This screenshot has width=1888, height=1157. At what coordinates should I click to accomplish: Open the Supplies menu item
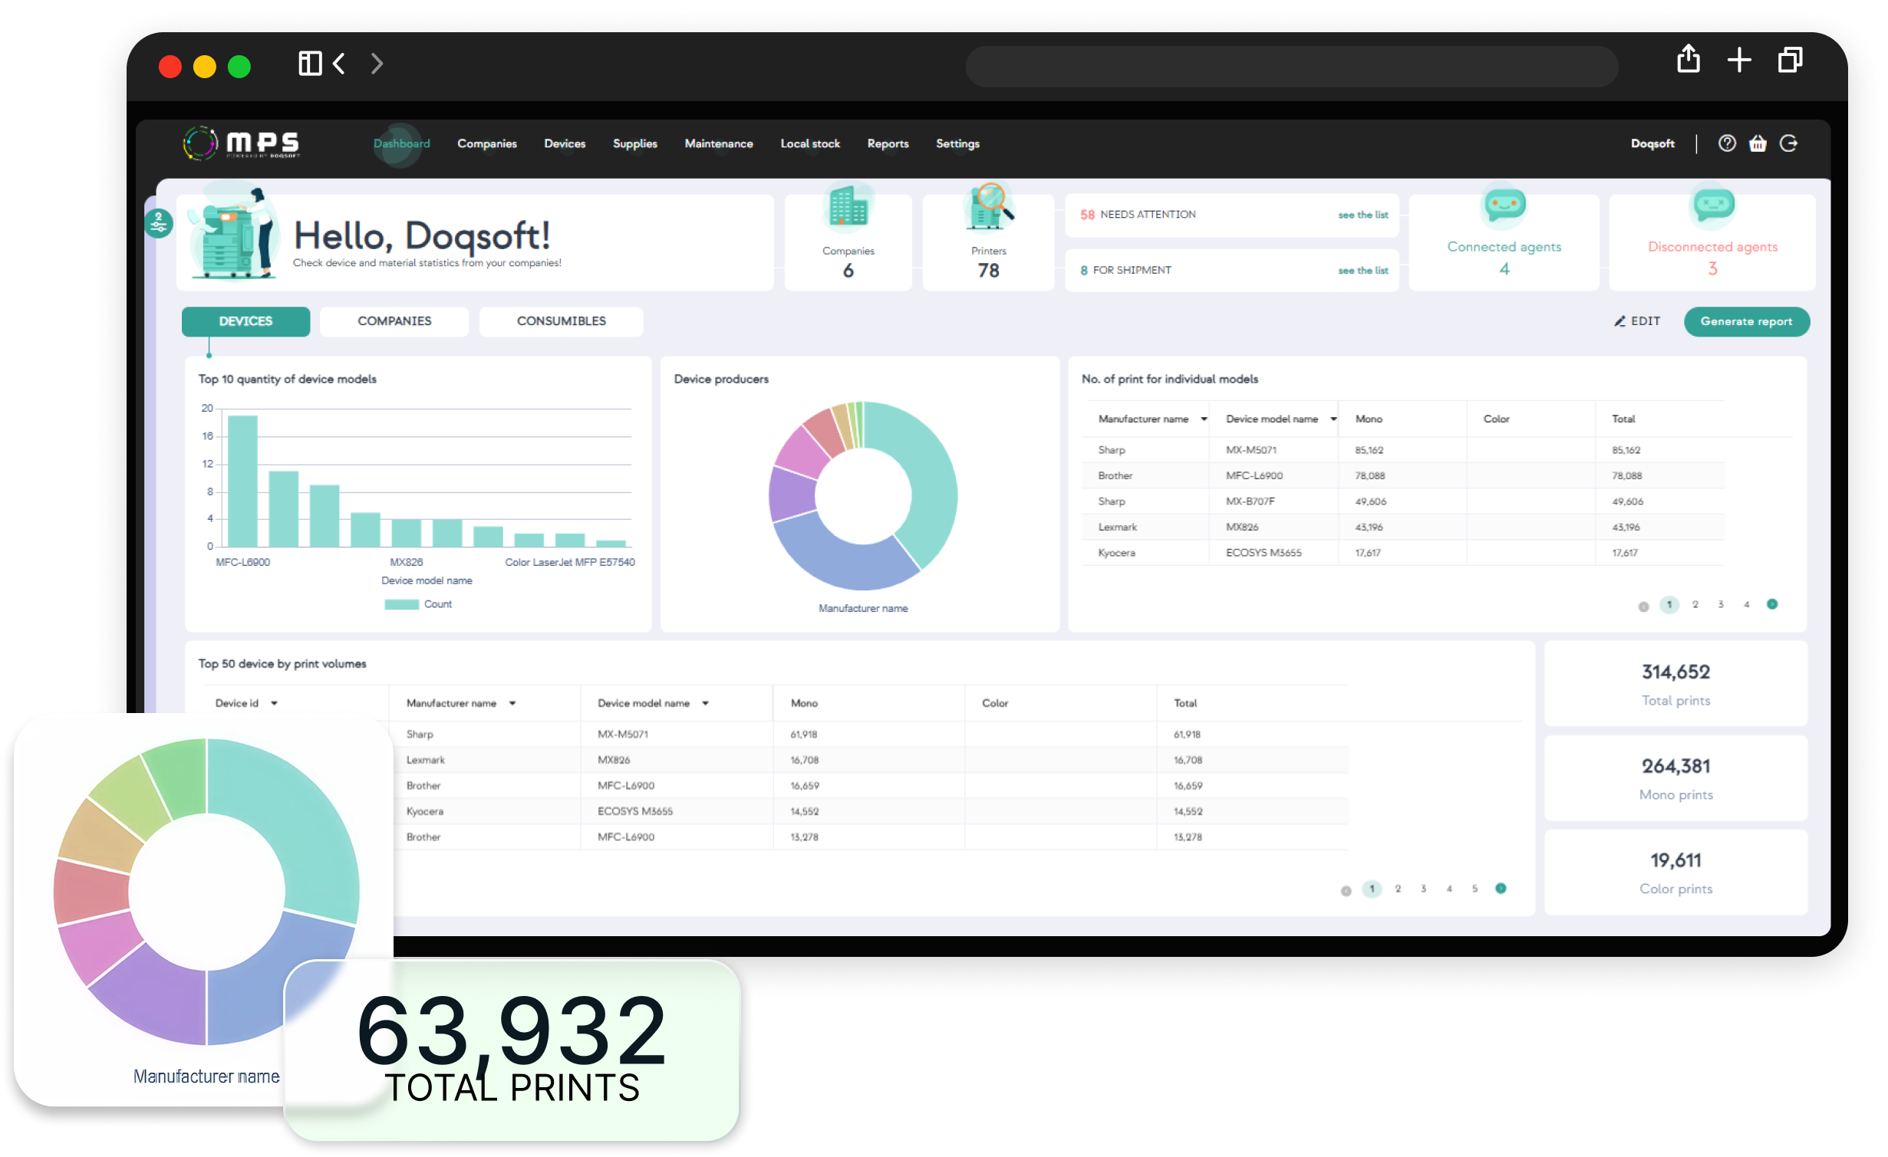(634, 143)
